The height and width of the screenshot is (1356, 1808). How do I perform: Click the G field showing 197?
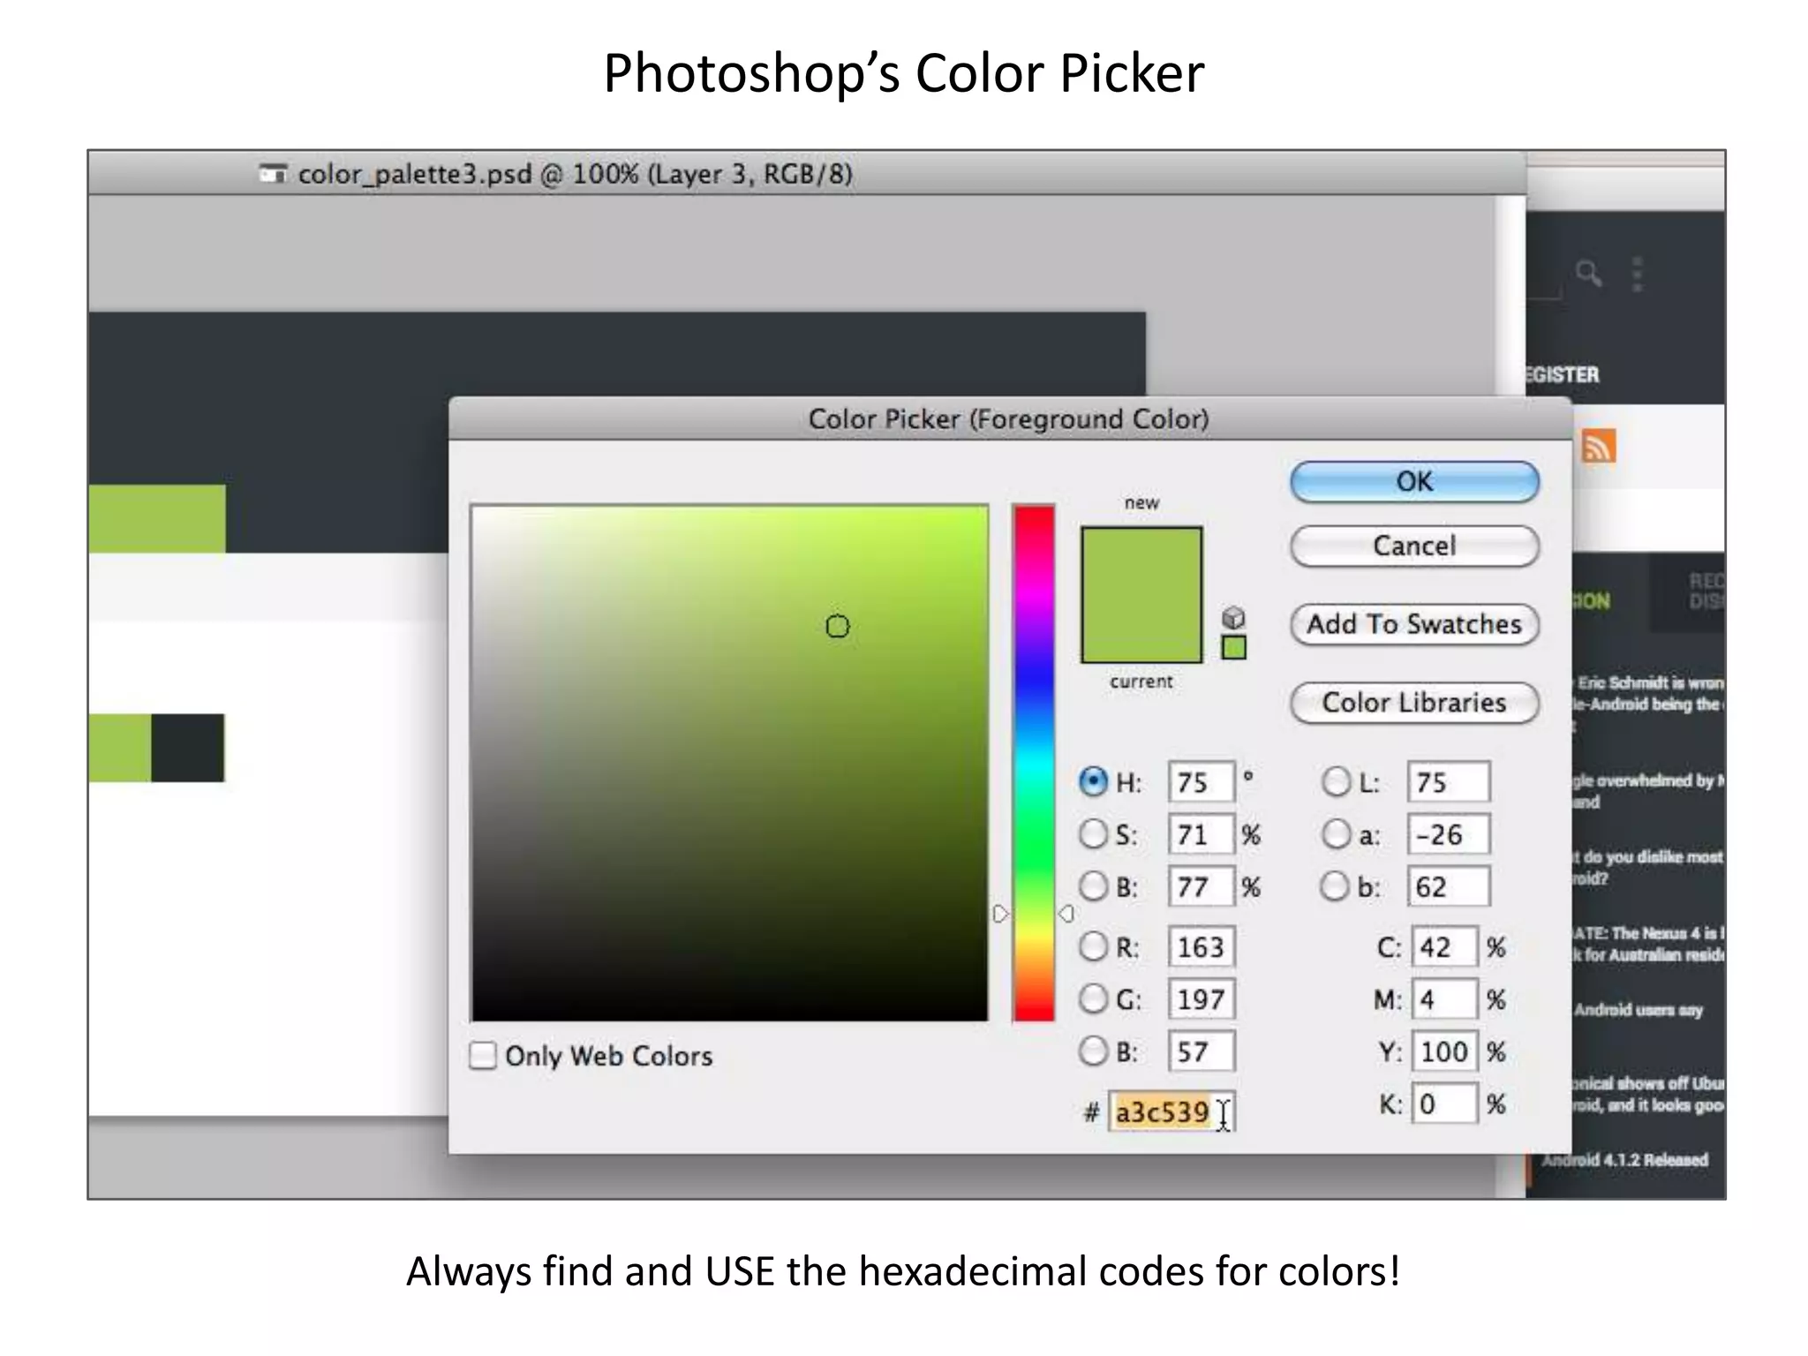[x=1201, y=999]
